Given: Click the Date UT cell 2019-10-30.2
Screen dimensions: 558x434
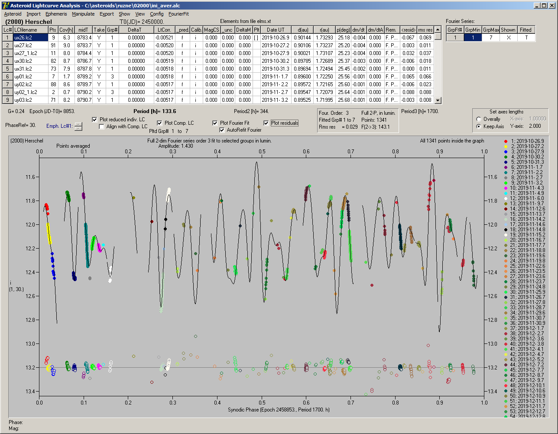Looking at the screenshot, I should (x=276, y=61).
